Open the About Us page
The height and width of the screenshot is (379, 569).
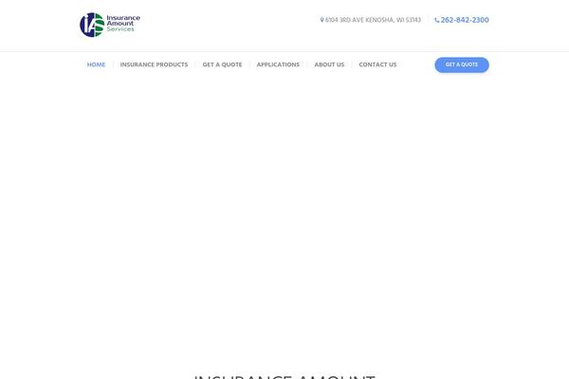(329, 64)
